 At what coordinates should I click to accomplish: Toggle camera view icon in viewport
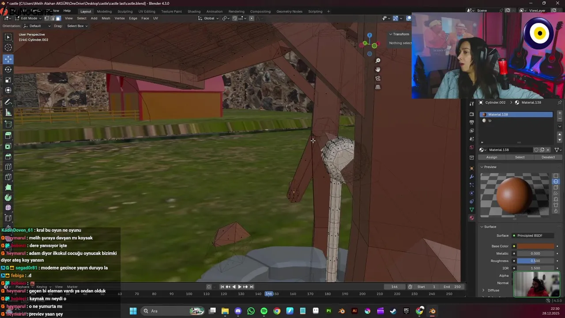tap(378, 78)
